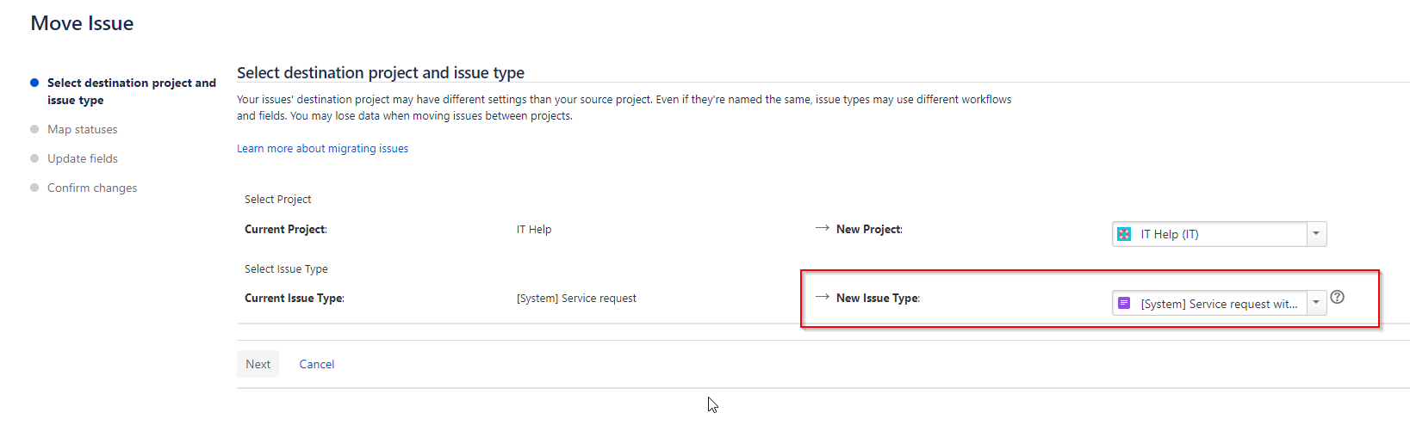Go to Update fields step

(83, 158)
